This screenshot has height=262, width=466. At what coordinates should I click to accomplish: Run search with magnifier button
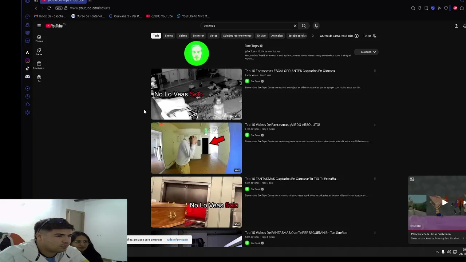(x=304, y=26)
